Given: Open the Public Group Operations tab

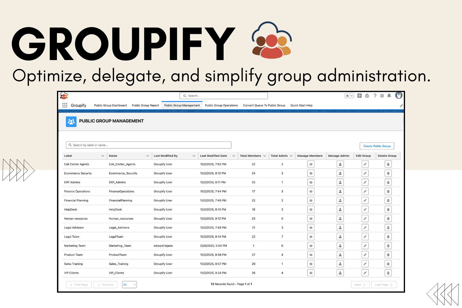Looking at the screenshot, I should pos(221,105).
